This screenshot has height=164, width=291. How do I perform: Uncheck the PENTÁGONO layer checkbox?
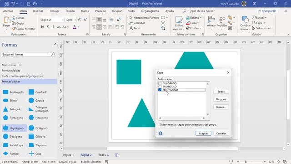[160, 90]
